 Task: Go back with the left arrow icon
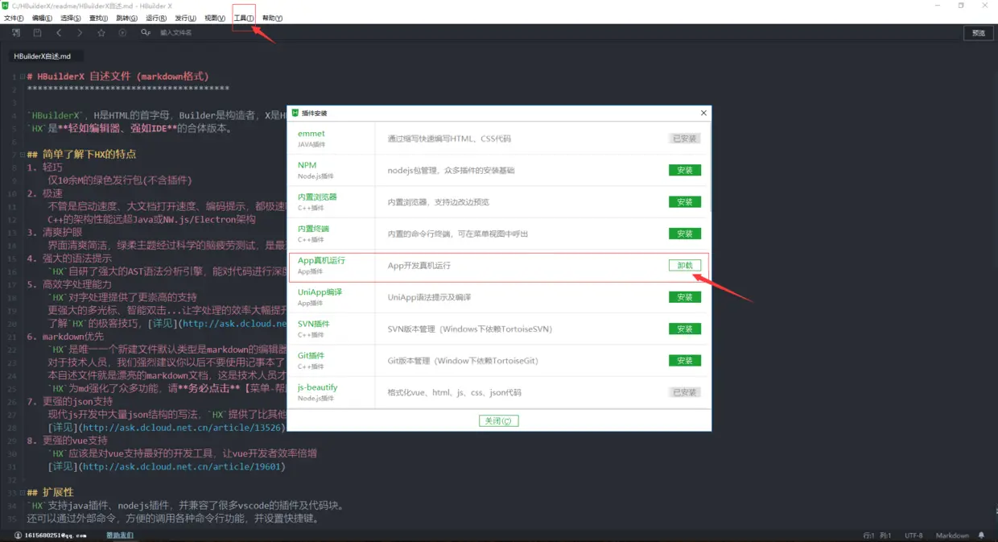point(59,33)
